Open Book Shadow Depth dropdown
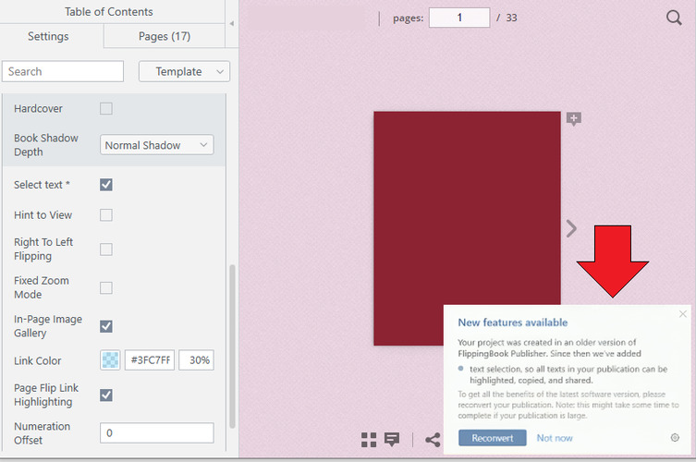The height and width of the screenshot is (462, 696). pos(157,145)
